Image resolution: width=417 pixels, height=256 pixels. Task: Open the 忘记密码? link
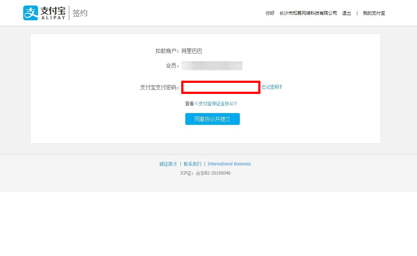tap(272, 87)
